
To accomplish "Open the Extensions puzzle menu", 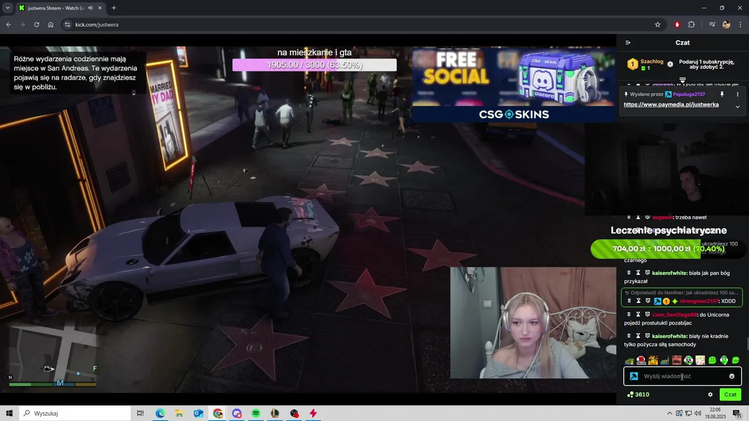I will coord(692,25).
